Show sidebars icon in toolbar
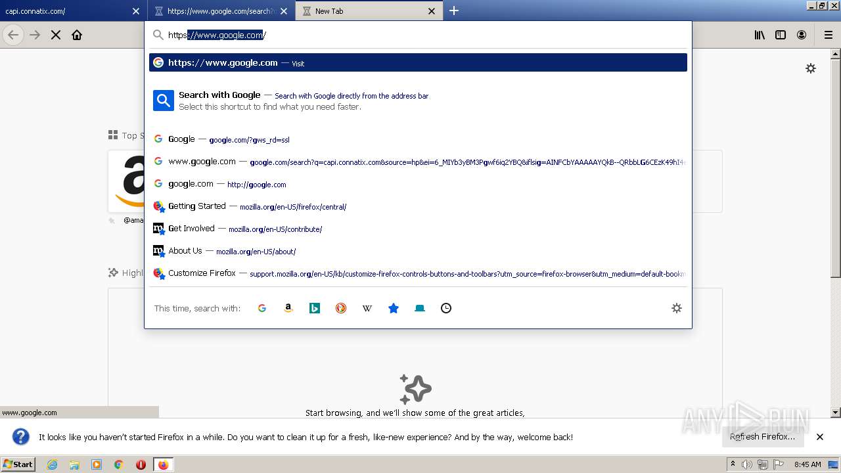 781,35
